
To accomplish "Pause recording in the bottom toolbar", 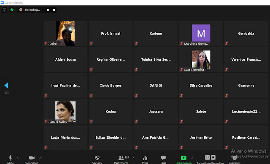I will pos(207,157).
